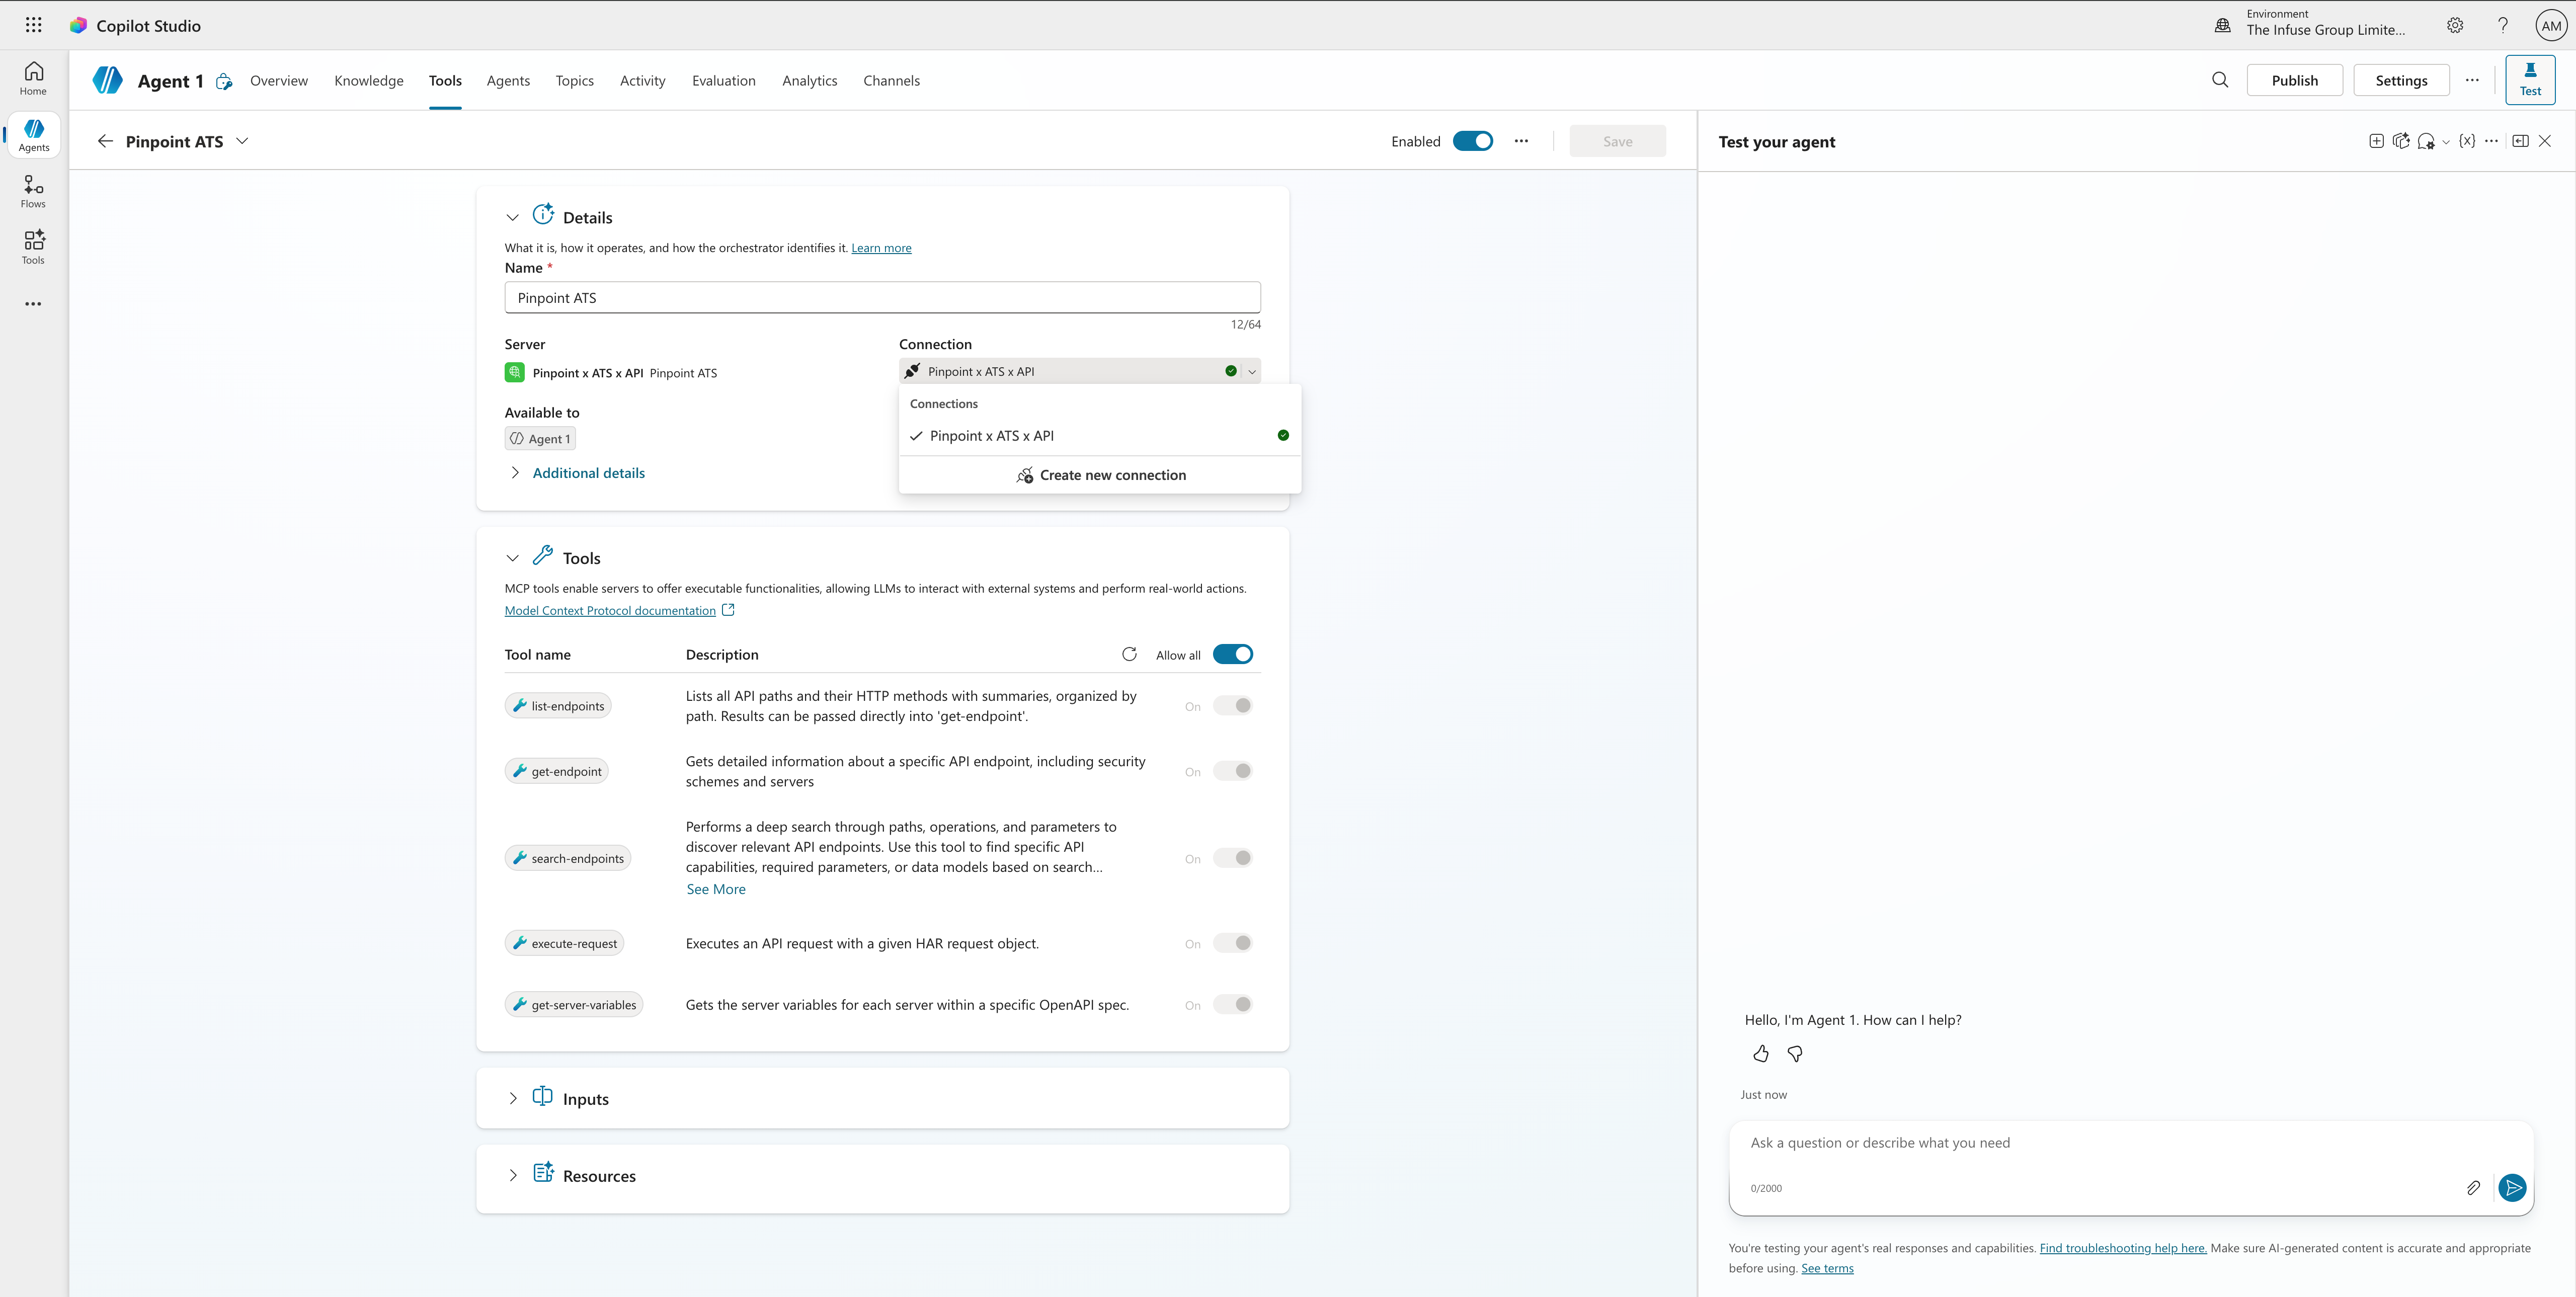Switch to the Analytics tab
The width and height of the screenshot is (2576, 1297).
[810, 81]
